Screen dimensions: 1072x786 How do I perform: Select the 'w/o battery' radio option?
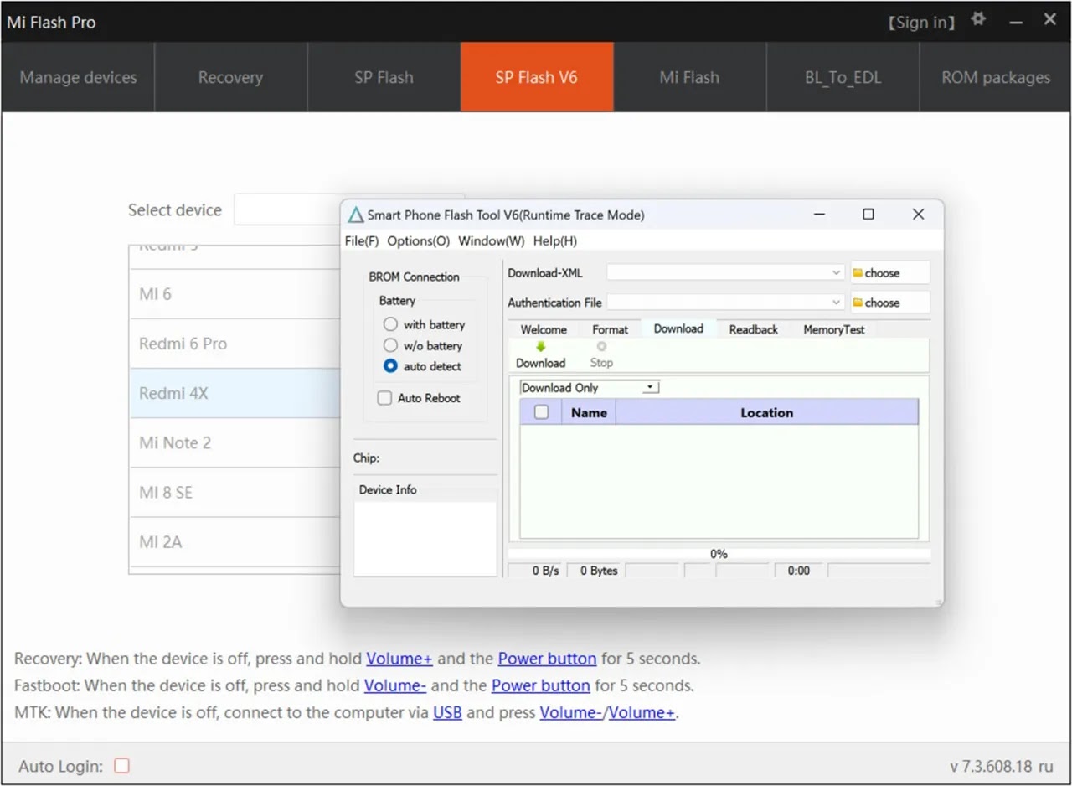390,345
